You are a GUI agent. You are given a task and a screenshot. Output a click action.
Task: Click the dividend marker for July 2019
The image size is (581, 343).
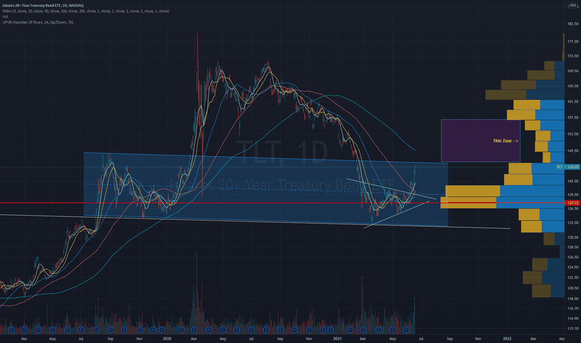pos(81,330)
